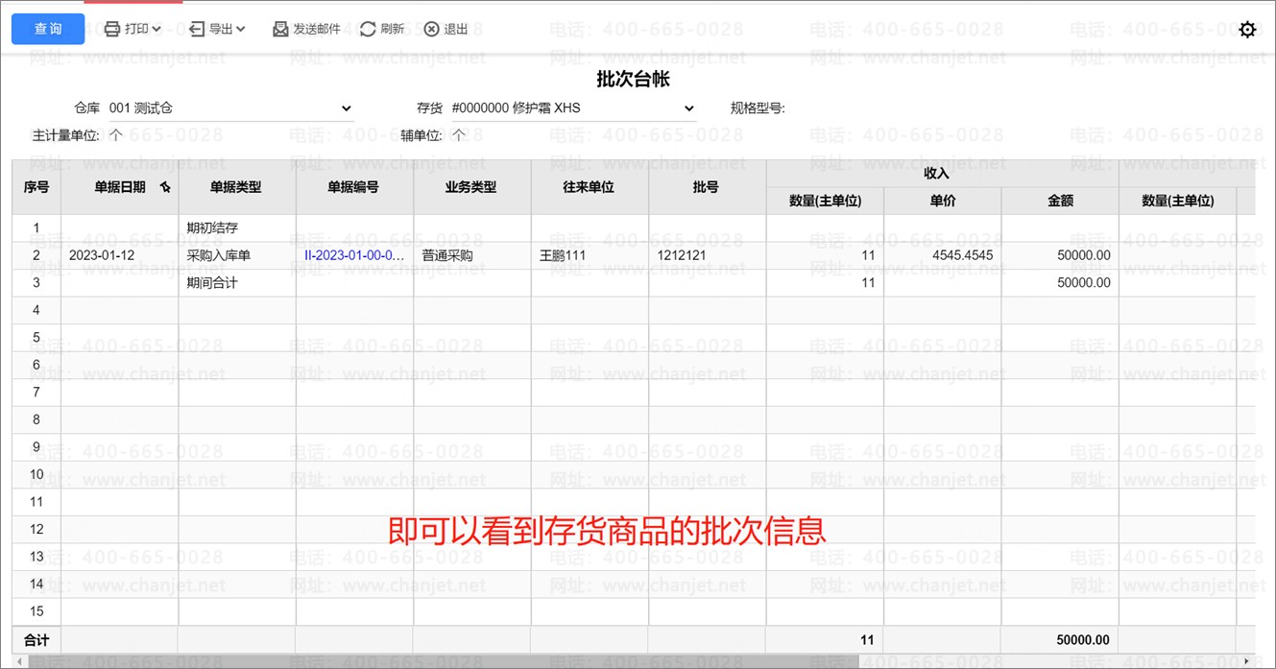Click the 合计 total row label
1276x669 pixels.
(36, 640)
